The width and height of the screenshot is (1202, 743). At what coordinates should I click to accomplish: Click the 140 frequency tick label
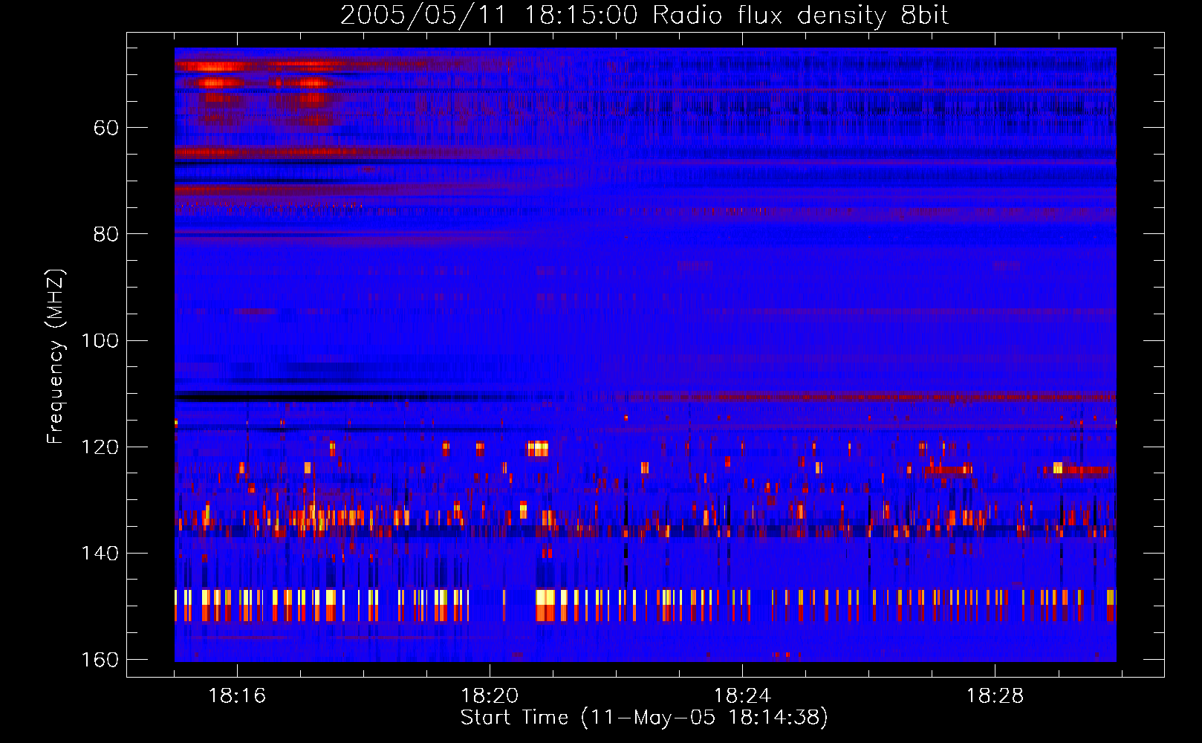(x=100, y=553)
